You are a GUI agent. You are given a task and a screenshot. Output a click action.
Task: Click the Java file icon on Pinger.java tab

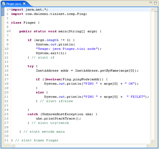(x=4, y=4)
